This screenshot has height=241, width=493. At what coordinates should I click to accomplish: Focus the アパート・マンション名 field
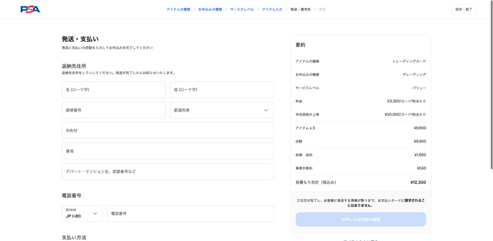(x=168, y=171)
